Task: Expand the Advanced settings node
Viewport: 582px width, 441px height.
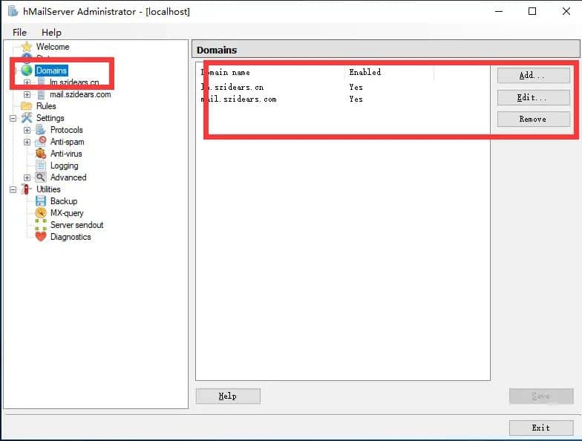Action: pos(27,177)
